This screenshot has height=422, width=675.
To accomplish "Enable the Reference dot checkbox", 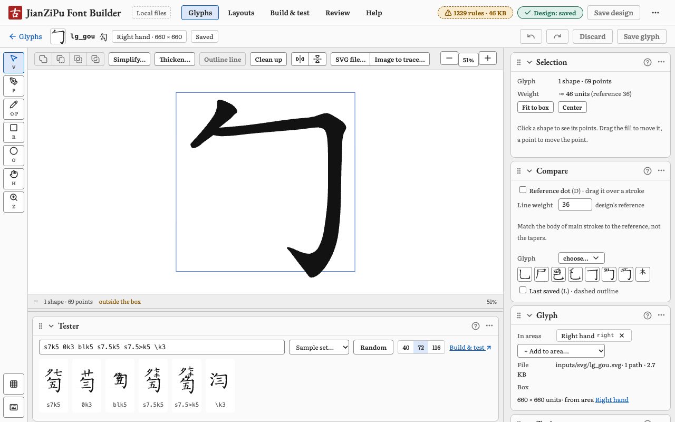I will (x=523, y=190).
